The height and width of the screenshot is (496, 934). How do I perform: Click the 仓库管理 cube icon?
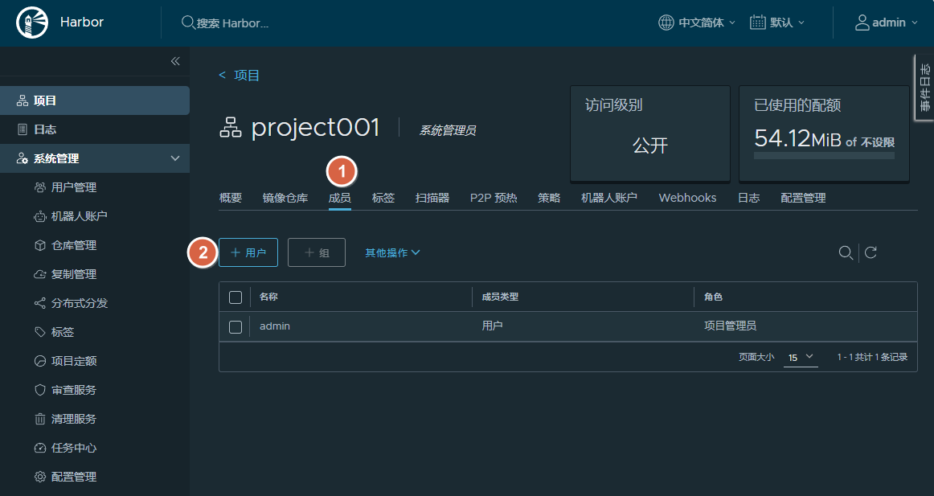click(40, 245)
